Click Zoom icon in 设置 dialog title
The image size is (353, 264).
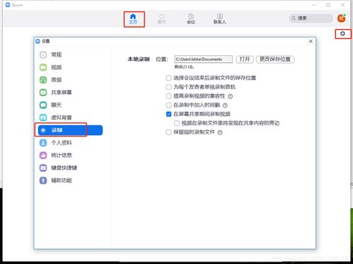point(37,41)
